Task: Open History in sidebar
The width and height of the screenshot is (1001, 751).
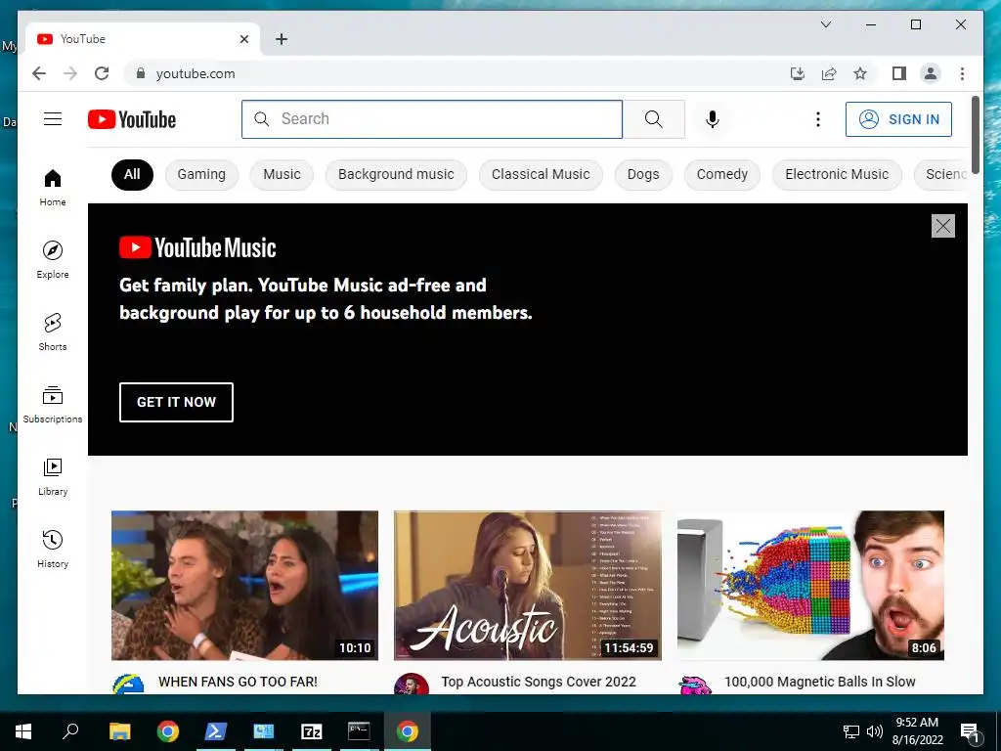Action: [x=53, y=549]
